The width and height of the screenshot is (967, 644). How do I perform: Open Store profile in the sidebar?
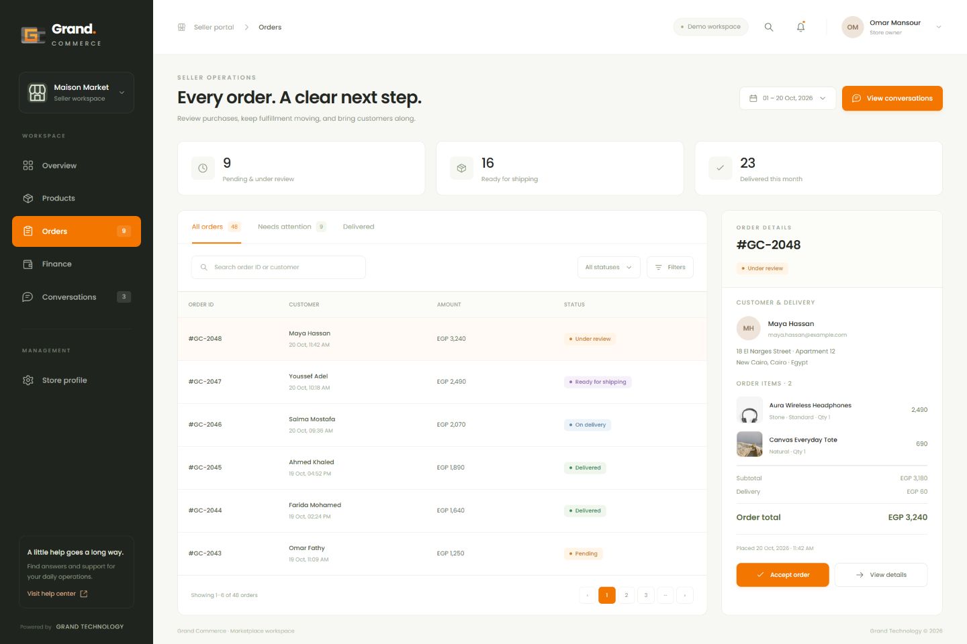[x=77, y=380]
